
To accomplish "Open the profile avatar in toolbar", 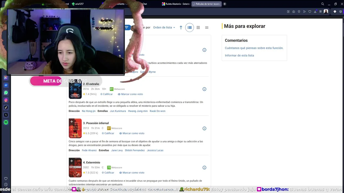I will click(x=326, y=12).
